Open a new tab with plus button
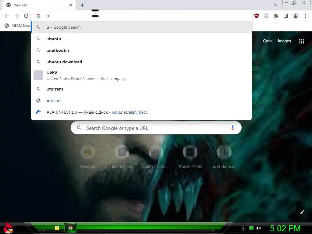The width and height of the screenshot is (312, 234). [x=82, y=5]
